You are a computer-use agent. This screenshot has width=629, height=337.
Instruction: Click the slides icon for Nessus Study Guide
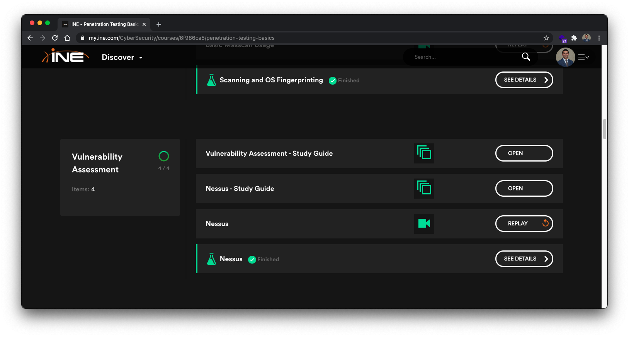click(x=424, y=188)
